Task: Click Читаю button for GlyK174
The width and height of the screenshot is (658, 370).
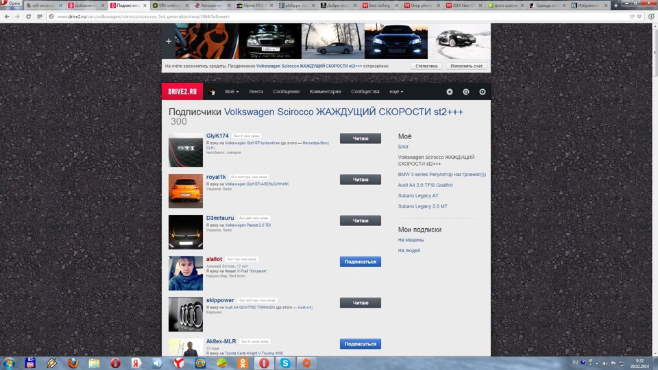Action: pyautogui.click(x=361, y=138)
